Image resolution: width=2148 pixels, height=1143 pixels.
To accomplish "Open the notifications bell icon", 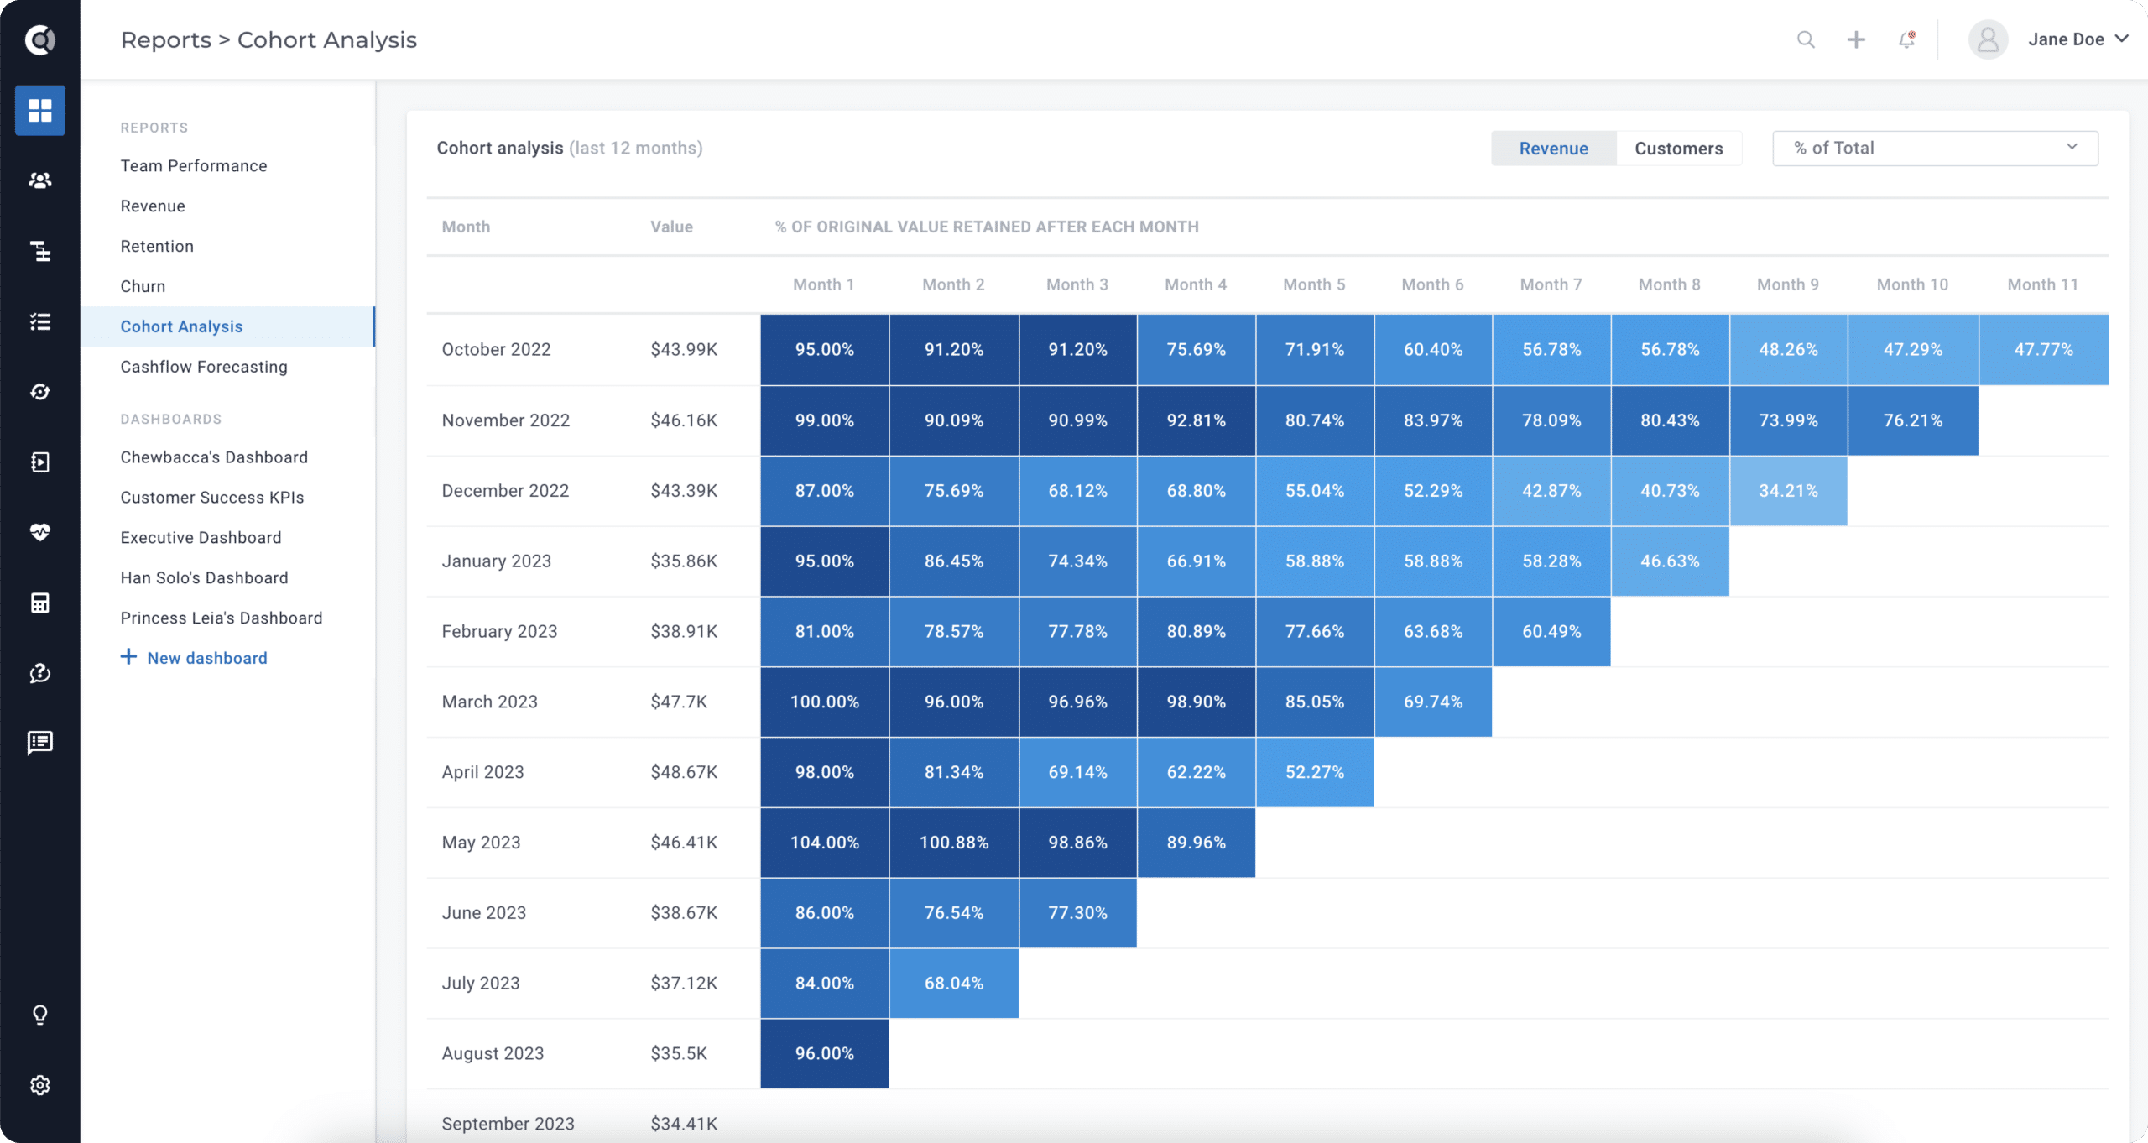I will tap(1907, 39).
